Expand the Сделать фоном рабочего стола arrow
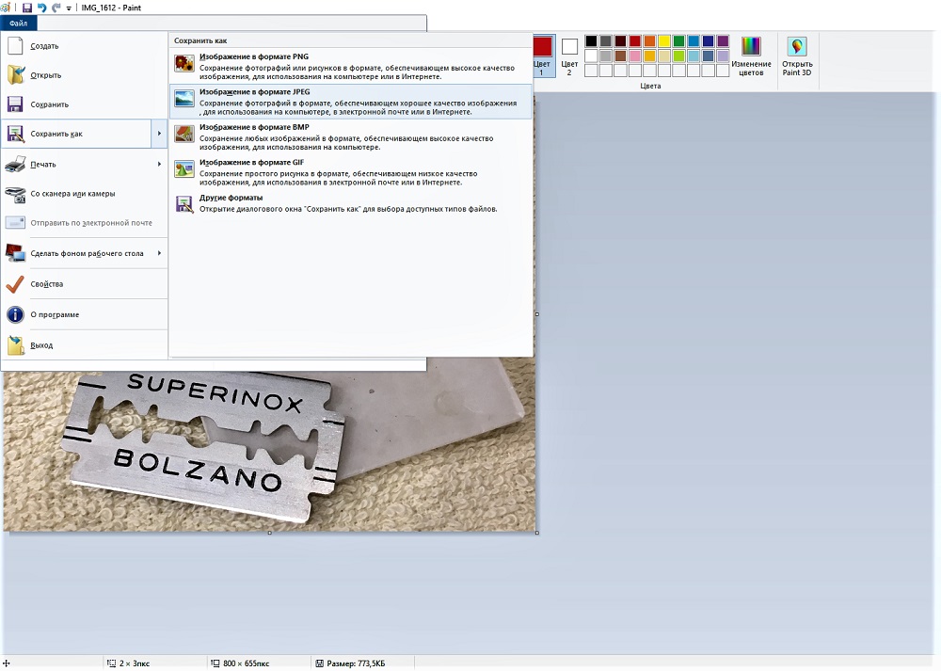The height and width of the screenshot is (671, 941). (159, 254)
